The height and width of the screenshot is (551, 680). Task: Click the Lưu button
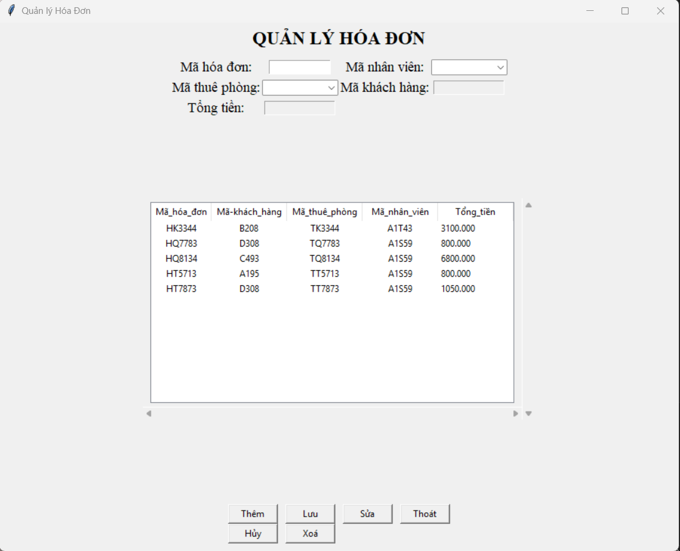click(x=310, y=514)
